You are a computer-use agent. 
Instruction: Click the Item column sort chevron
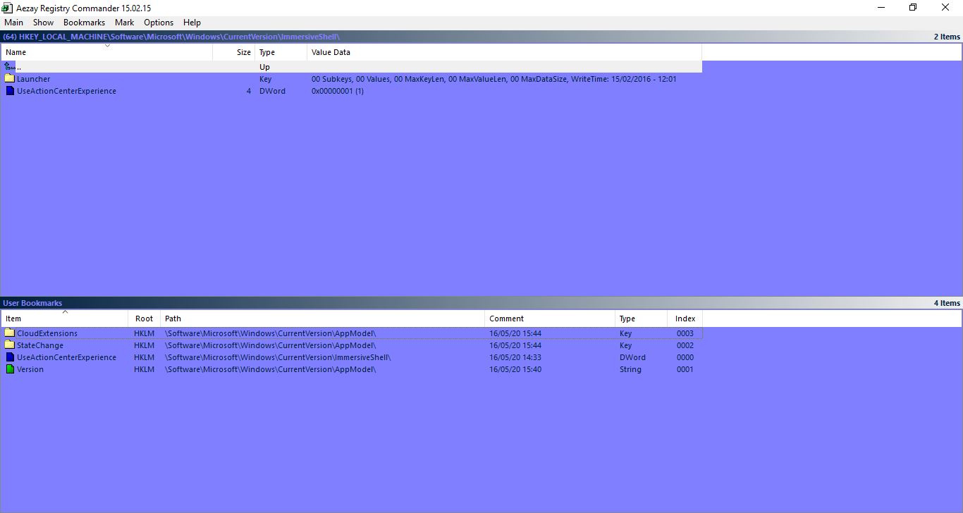click(x=66, y=311)
